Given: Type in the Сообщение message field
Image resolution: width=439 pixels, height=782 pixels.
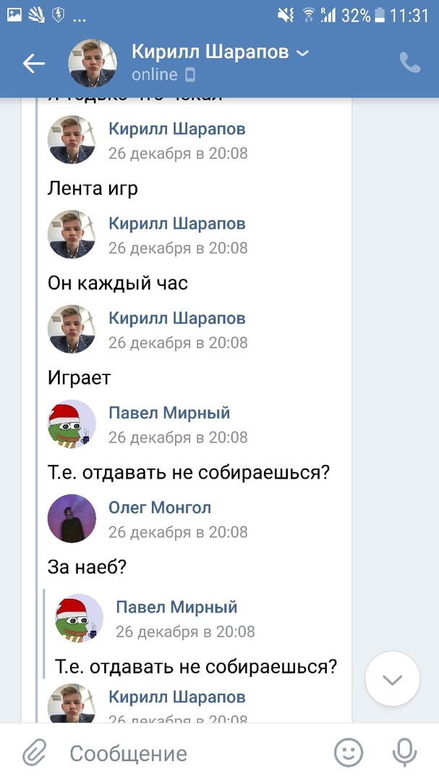Looking at the screenshot, I should [195, 753].
